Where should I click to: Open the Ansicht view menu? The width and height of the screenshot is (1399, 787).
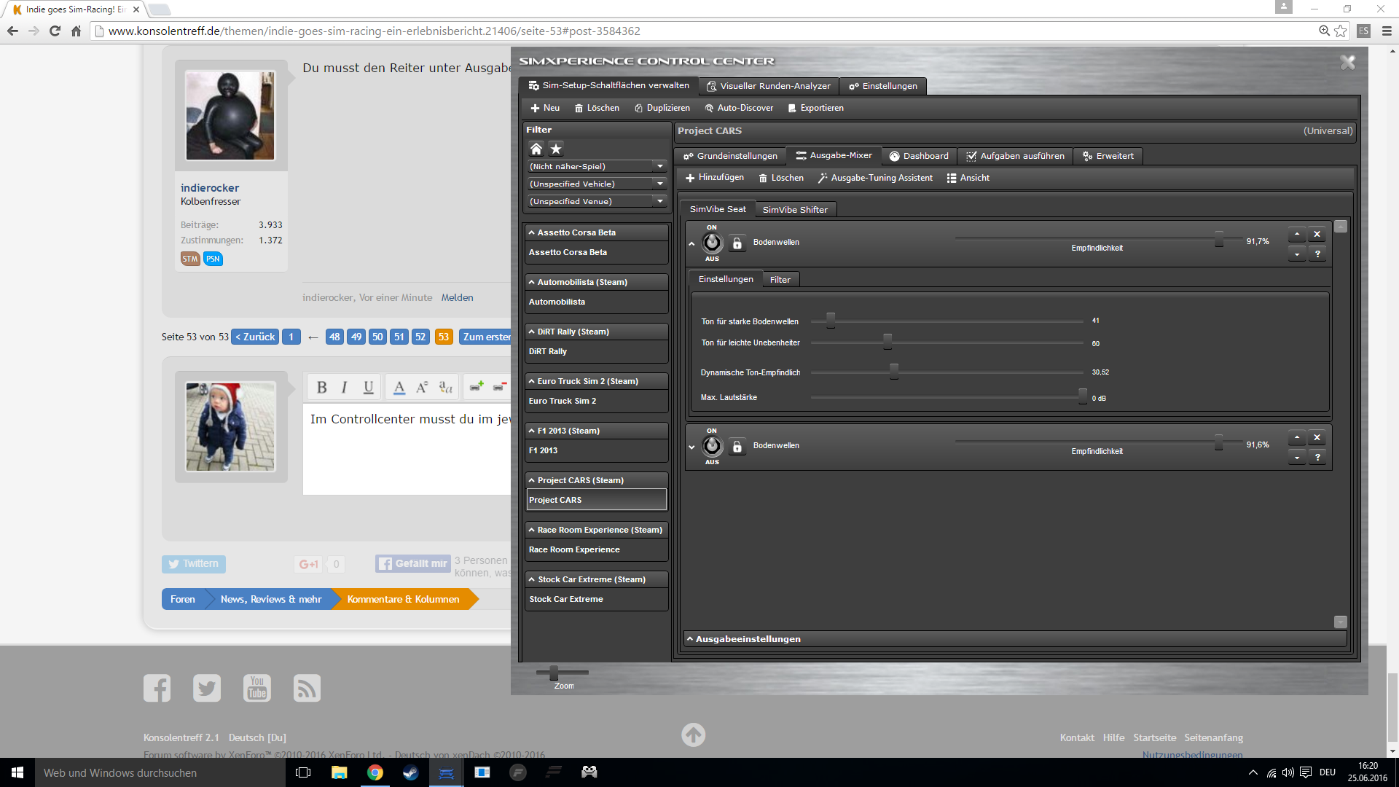point(968,178)
